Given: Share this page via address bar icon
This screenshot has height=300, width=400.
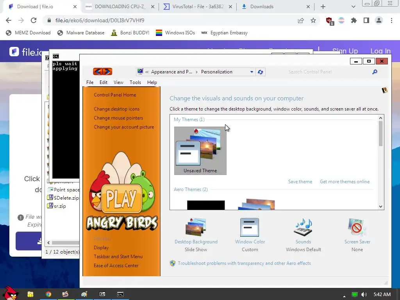Looking at the screenshot, I should click(301, 20).
